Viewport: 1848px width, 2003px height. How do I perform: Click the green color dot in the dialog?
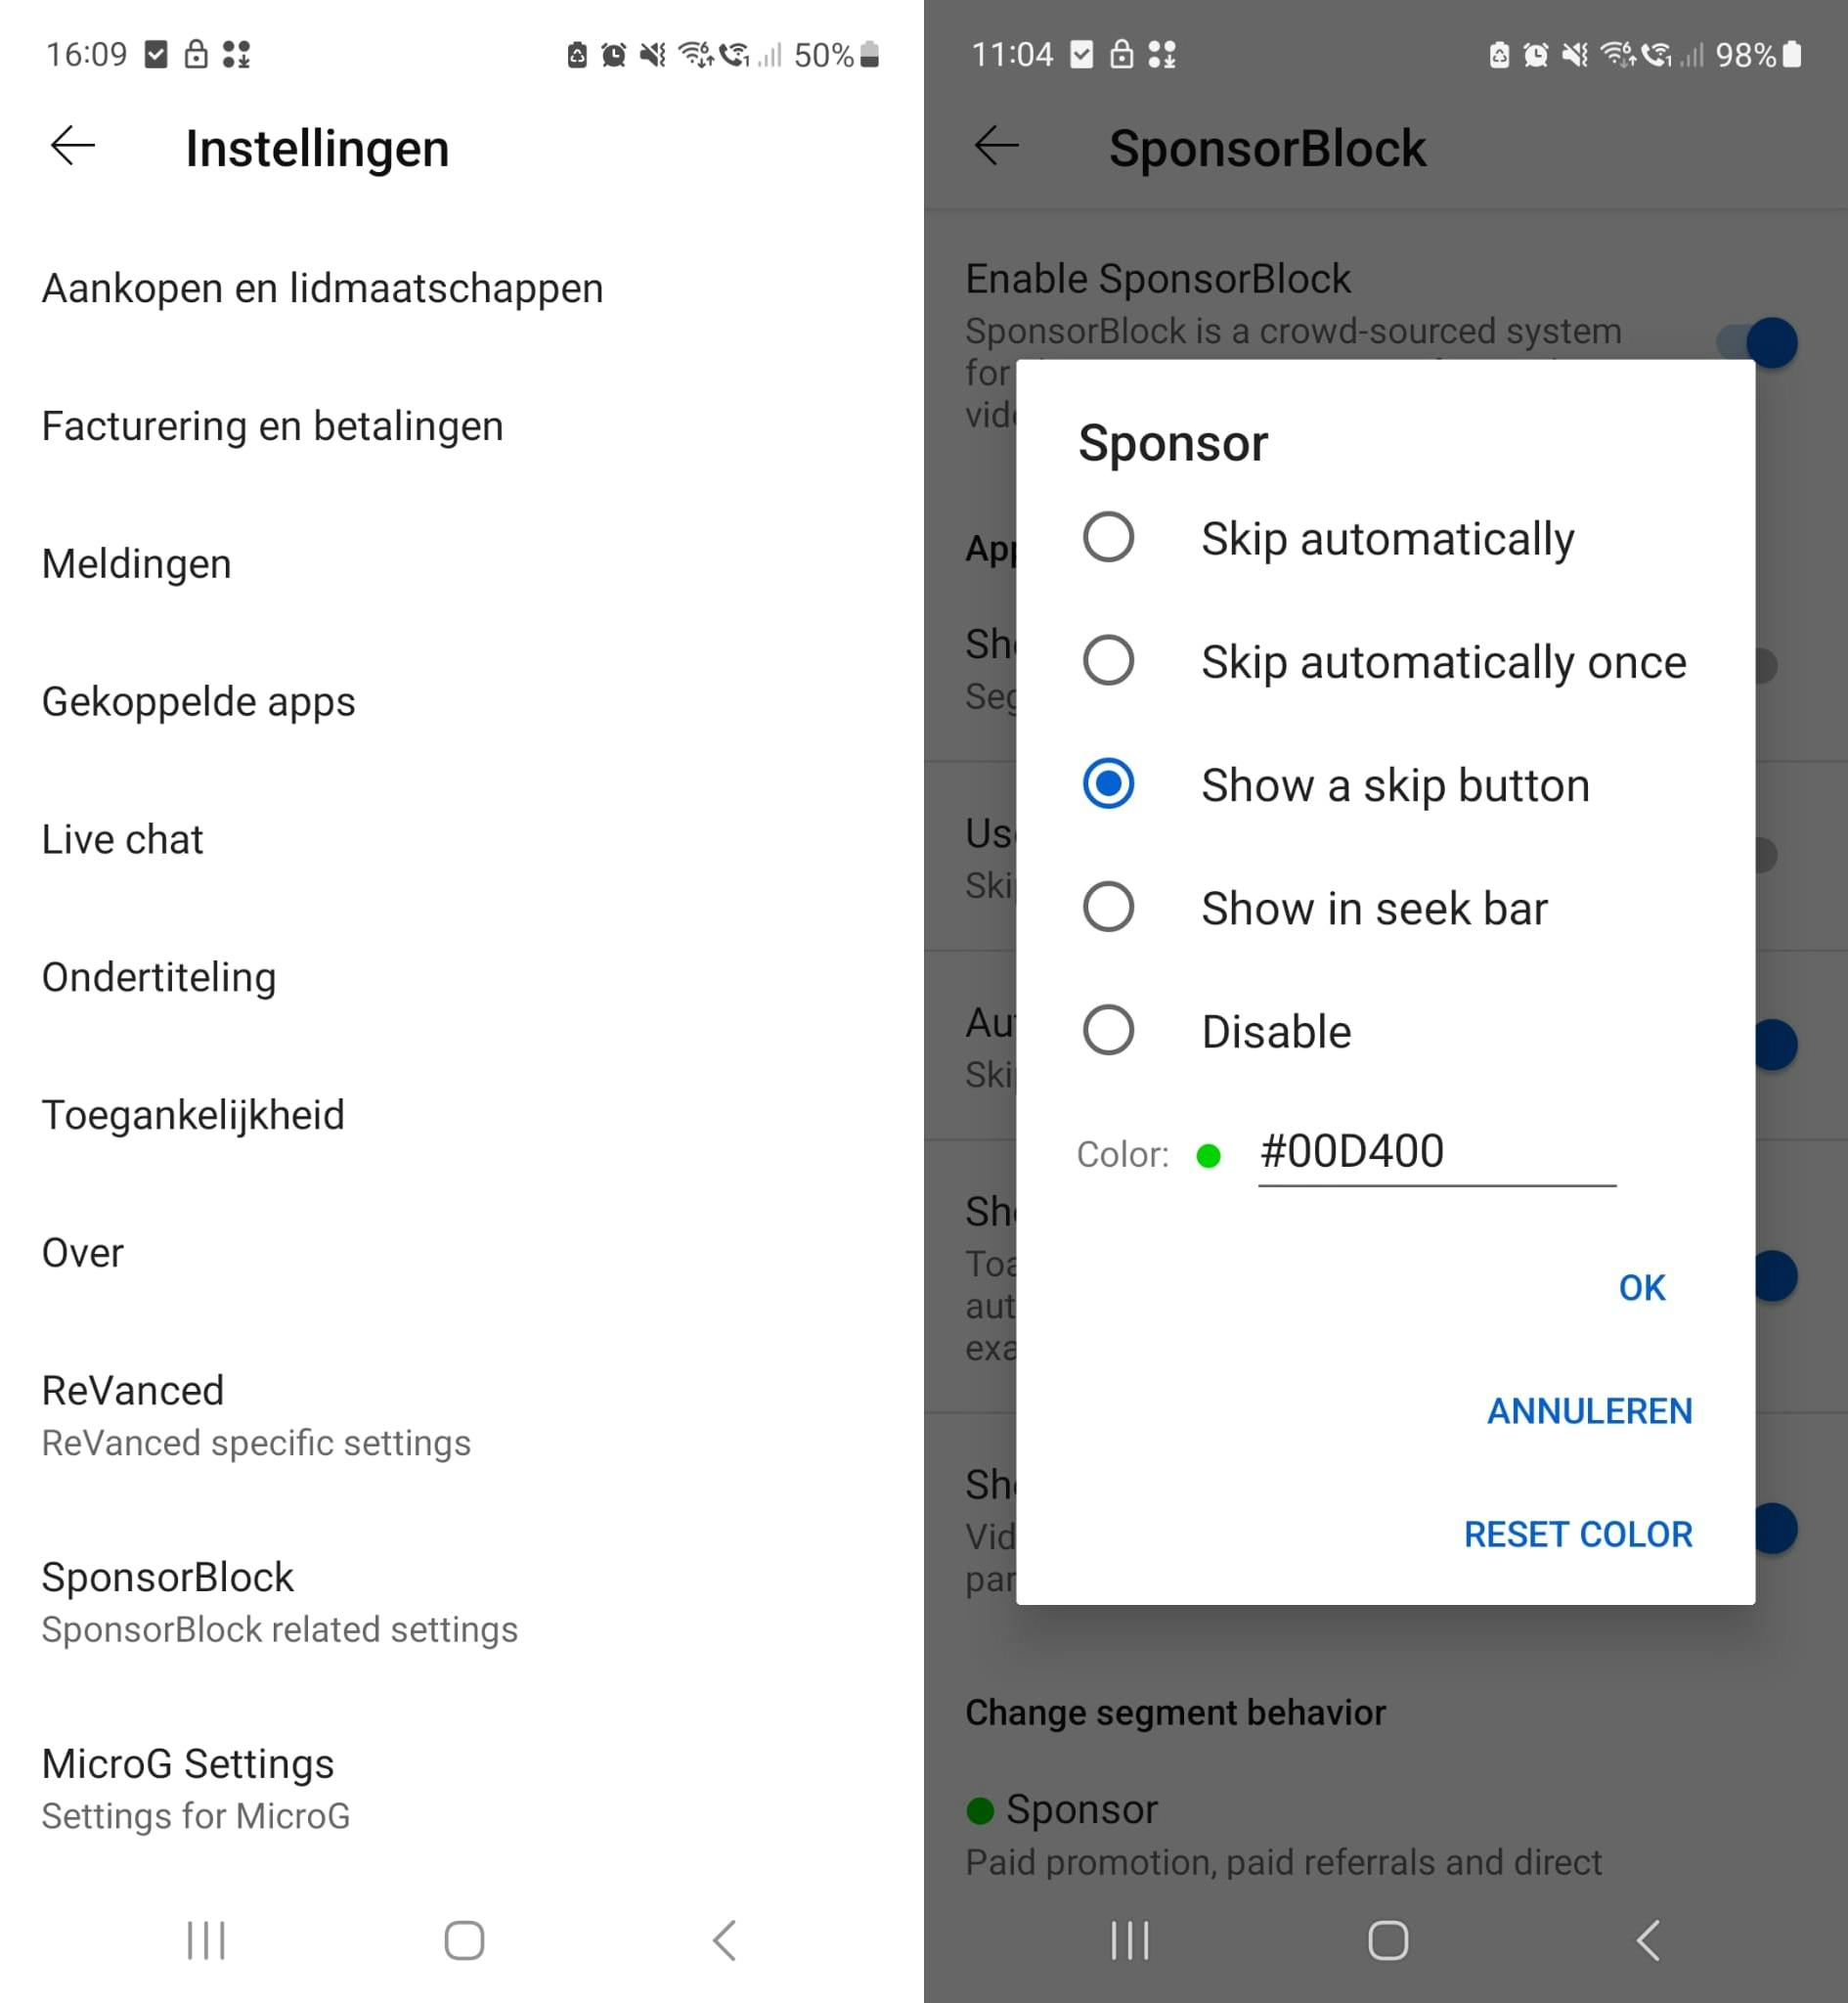(1208, 1156)
